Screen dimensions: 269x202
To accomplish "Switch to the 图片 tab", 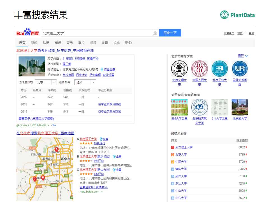I will 81,43.
